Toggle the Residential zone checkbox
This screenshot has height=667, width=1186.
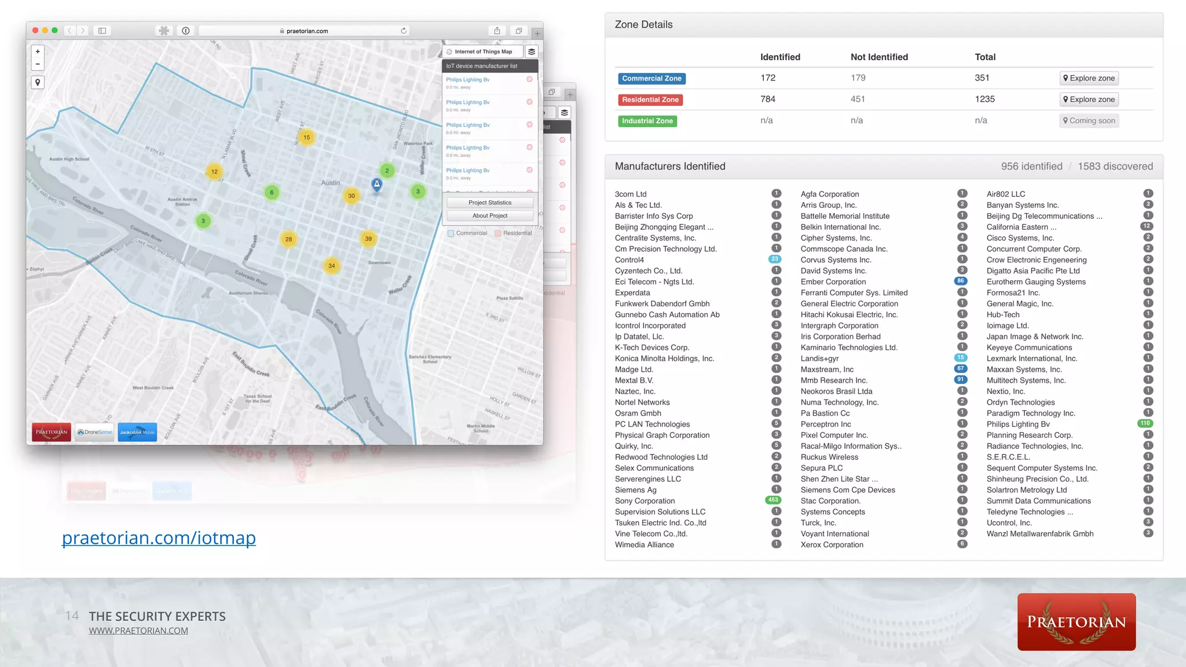click(x=497, y=233)
